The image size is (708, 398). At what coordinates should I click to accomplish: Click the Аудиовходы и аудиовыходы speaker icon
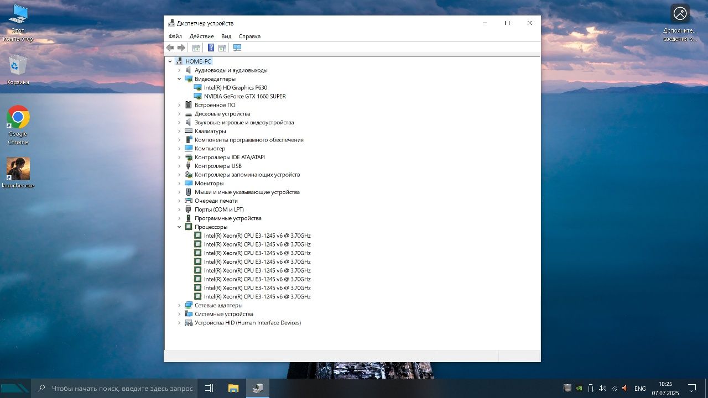click(189, 70)
